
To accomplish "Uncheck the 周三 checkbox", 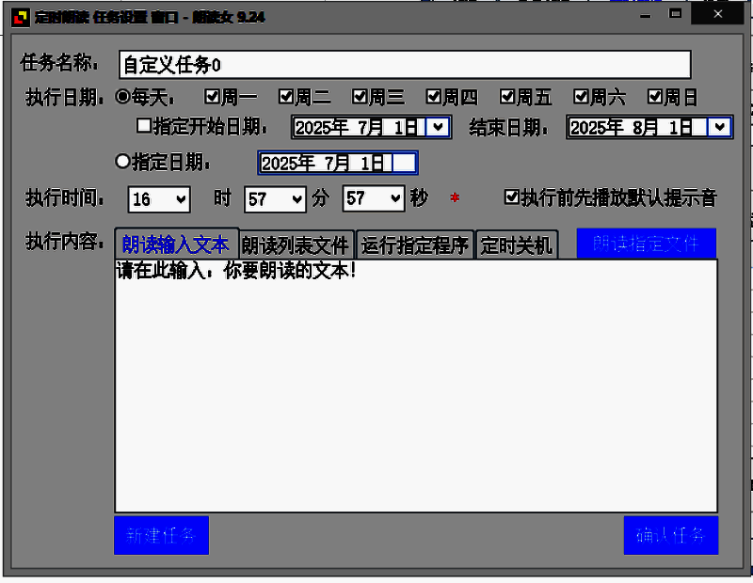I will 360,96.
